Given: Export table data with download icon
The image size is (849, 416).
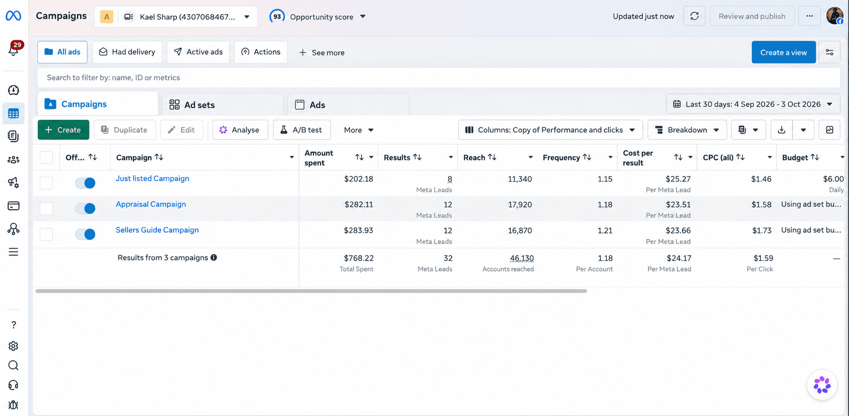Looking at the screenshot, I should (x=782, y=130).
